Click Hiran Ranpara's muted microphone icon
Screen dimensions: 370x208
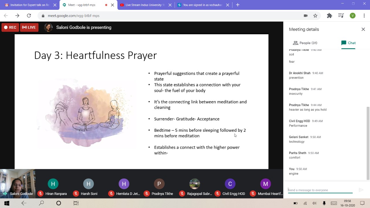tap(40, 194)
